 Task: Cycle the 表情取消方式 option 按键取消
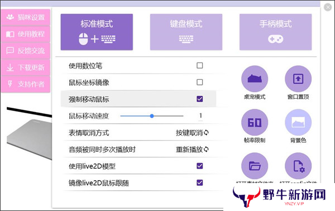[x=192, y=133]
